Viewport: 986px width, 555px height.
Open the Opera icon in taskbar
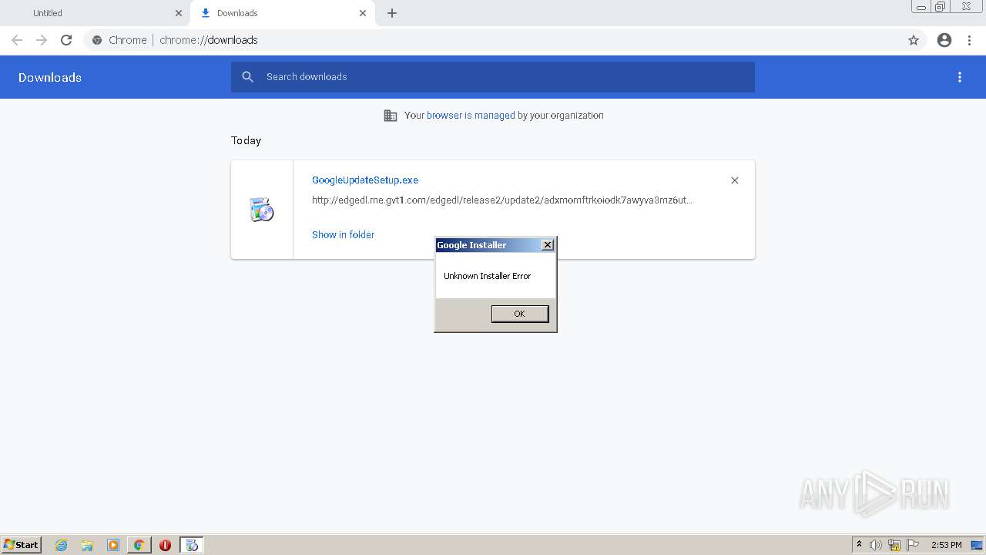pyautogui.click(x=165, y=545)
